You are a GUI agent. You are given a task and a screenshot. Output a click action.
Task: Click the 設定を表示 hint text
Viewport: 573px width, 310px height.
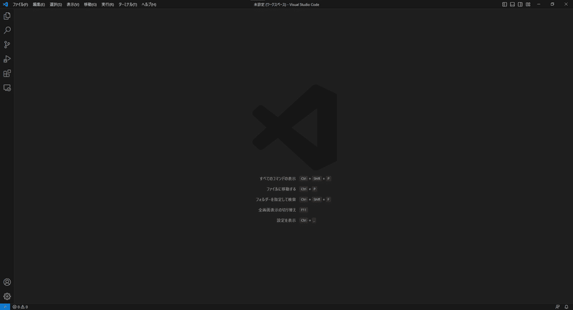pos(286,221)
